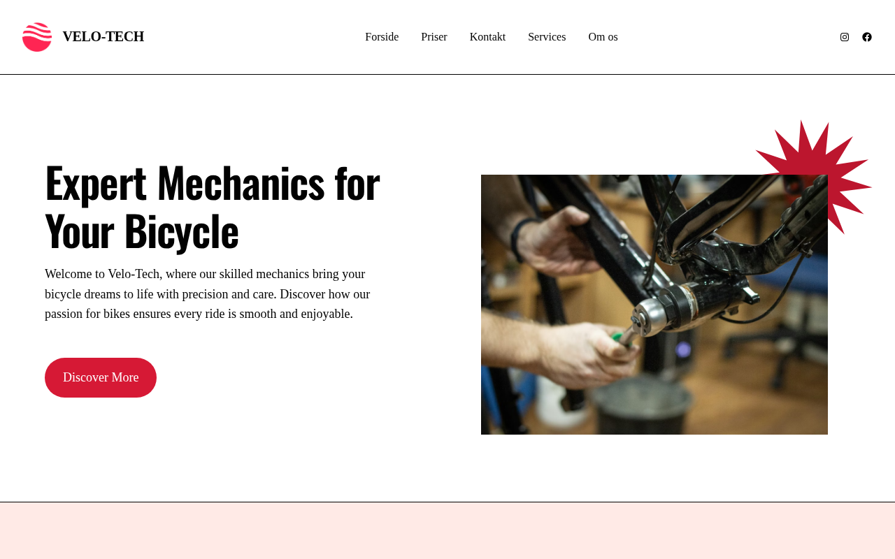Click the mechanic's wrist with bracelet in photo
Image resolution: width=895 pixels, height=559 pixels.
521,240
